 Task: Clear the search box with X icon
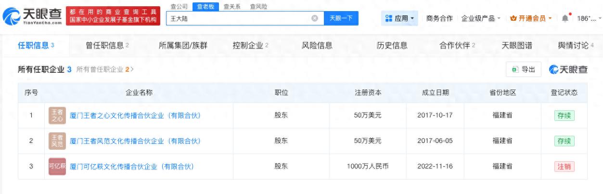[315, 18]
